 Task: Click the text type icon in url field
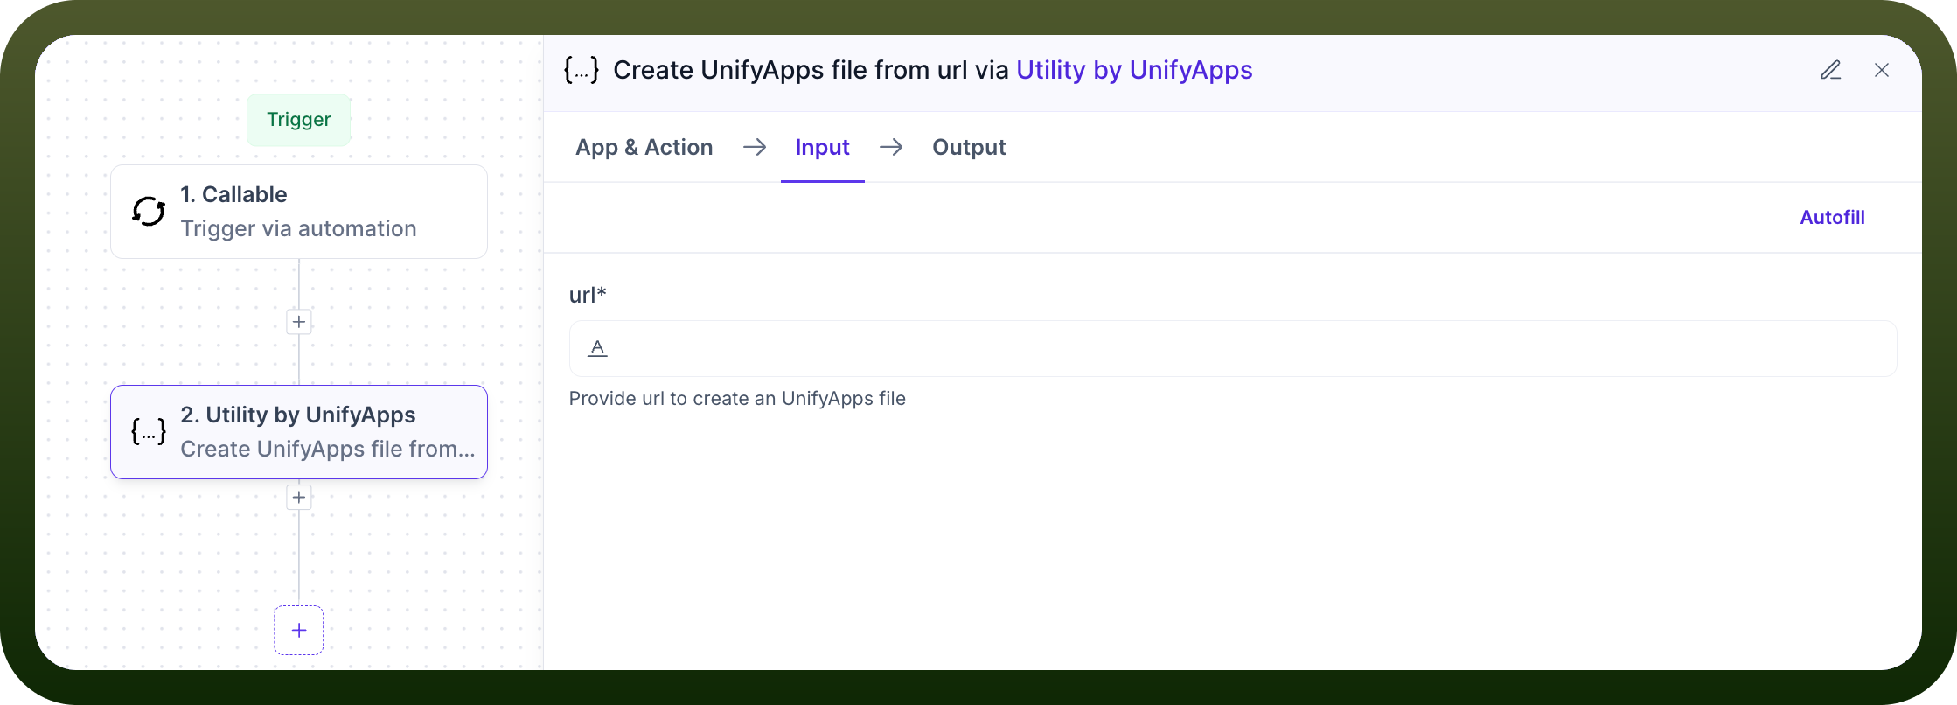click(597, 348)
